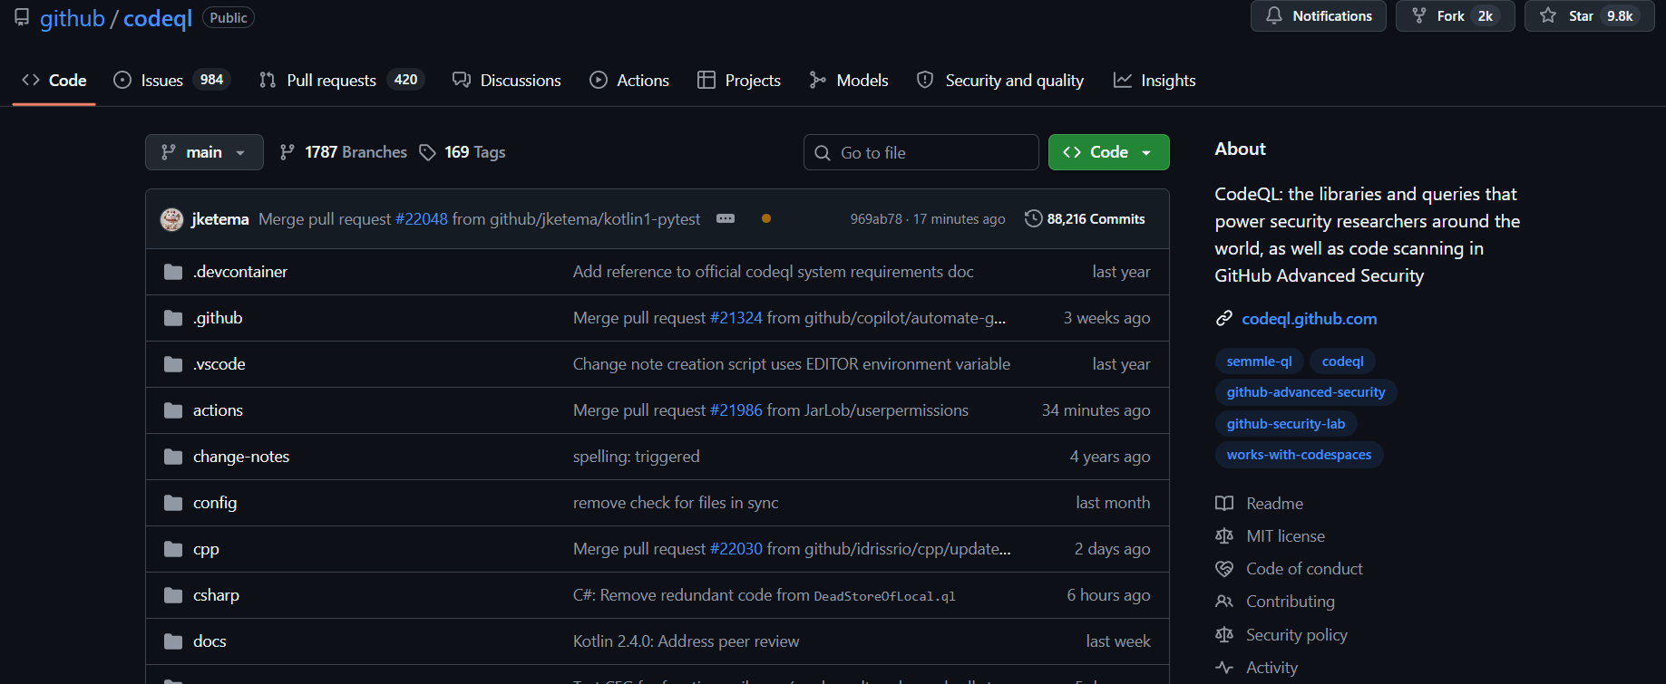
Task: Click the MIT license scale icon
Action: [x=1224, y=536]
